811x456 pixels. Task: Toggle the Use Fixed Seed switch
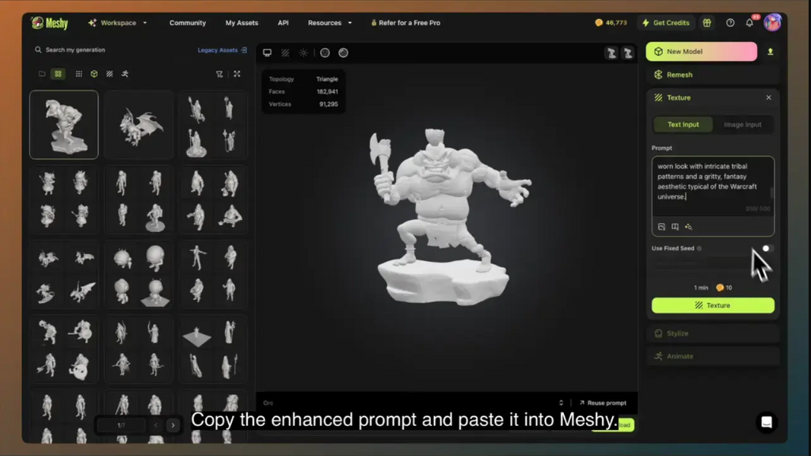tap(767, 249)
